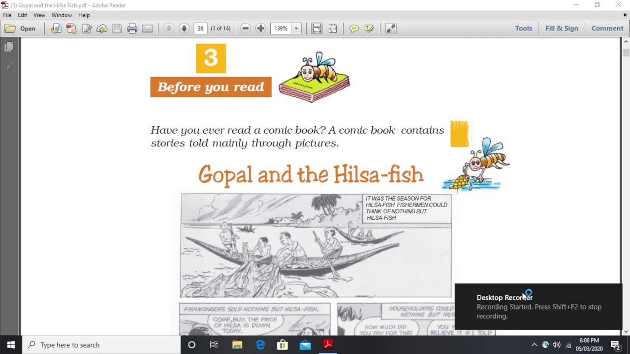
Task: Open File Explorer from the taskbar
Action: coord(237,345)
